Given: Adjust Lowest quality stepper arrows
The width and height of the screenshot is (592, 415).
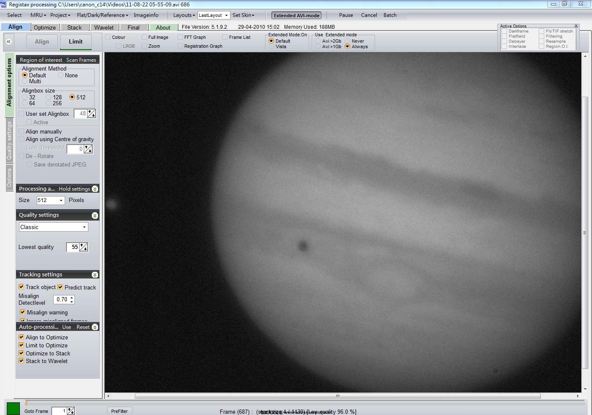Looking at the screenshot, I should click(84, 247).
